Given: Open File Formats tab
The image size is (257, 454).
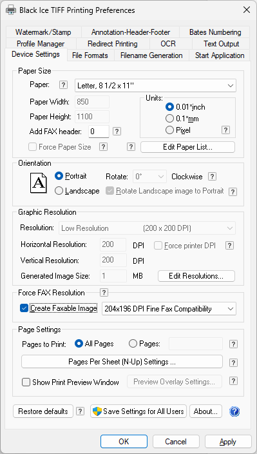Looking at the screenshot, I should (90, 55).
